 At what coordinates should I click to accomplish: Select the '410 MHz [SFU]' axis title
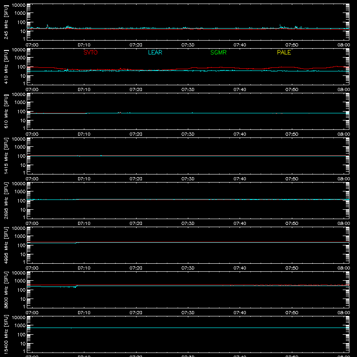tap(6, 66)
